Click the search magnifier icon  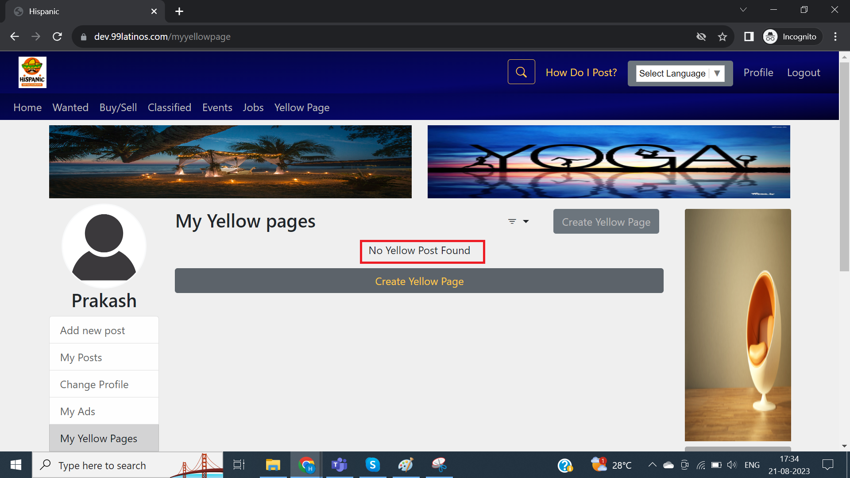click(x=521, y=72)
